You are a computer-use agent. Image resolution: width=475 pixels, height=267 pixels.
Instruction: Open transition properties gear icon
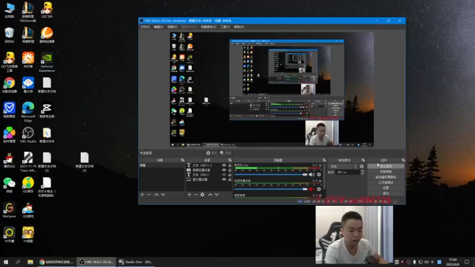(x=362, y=166)
